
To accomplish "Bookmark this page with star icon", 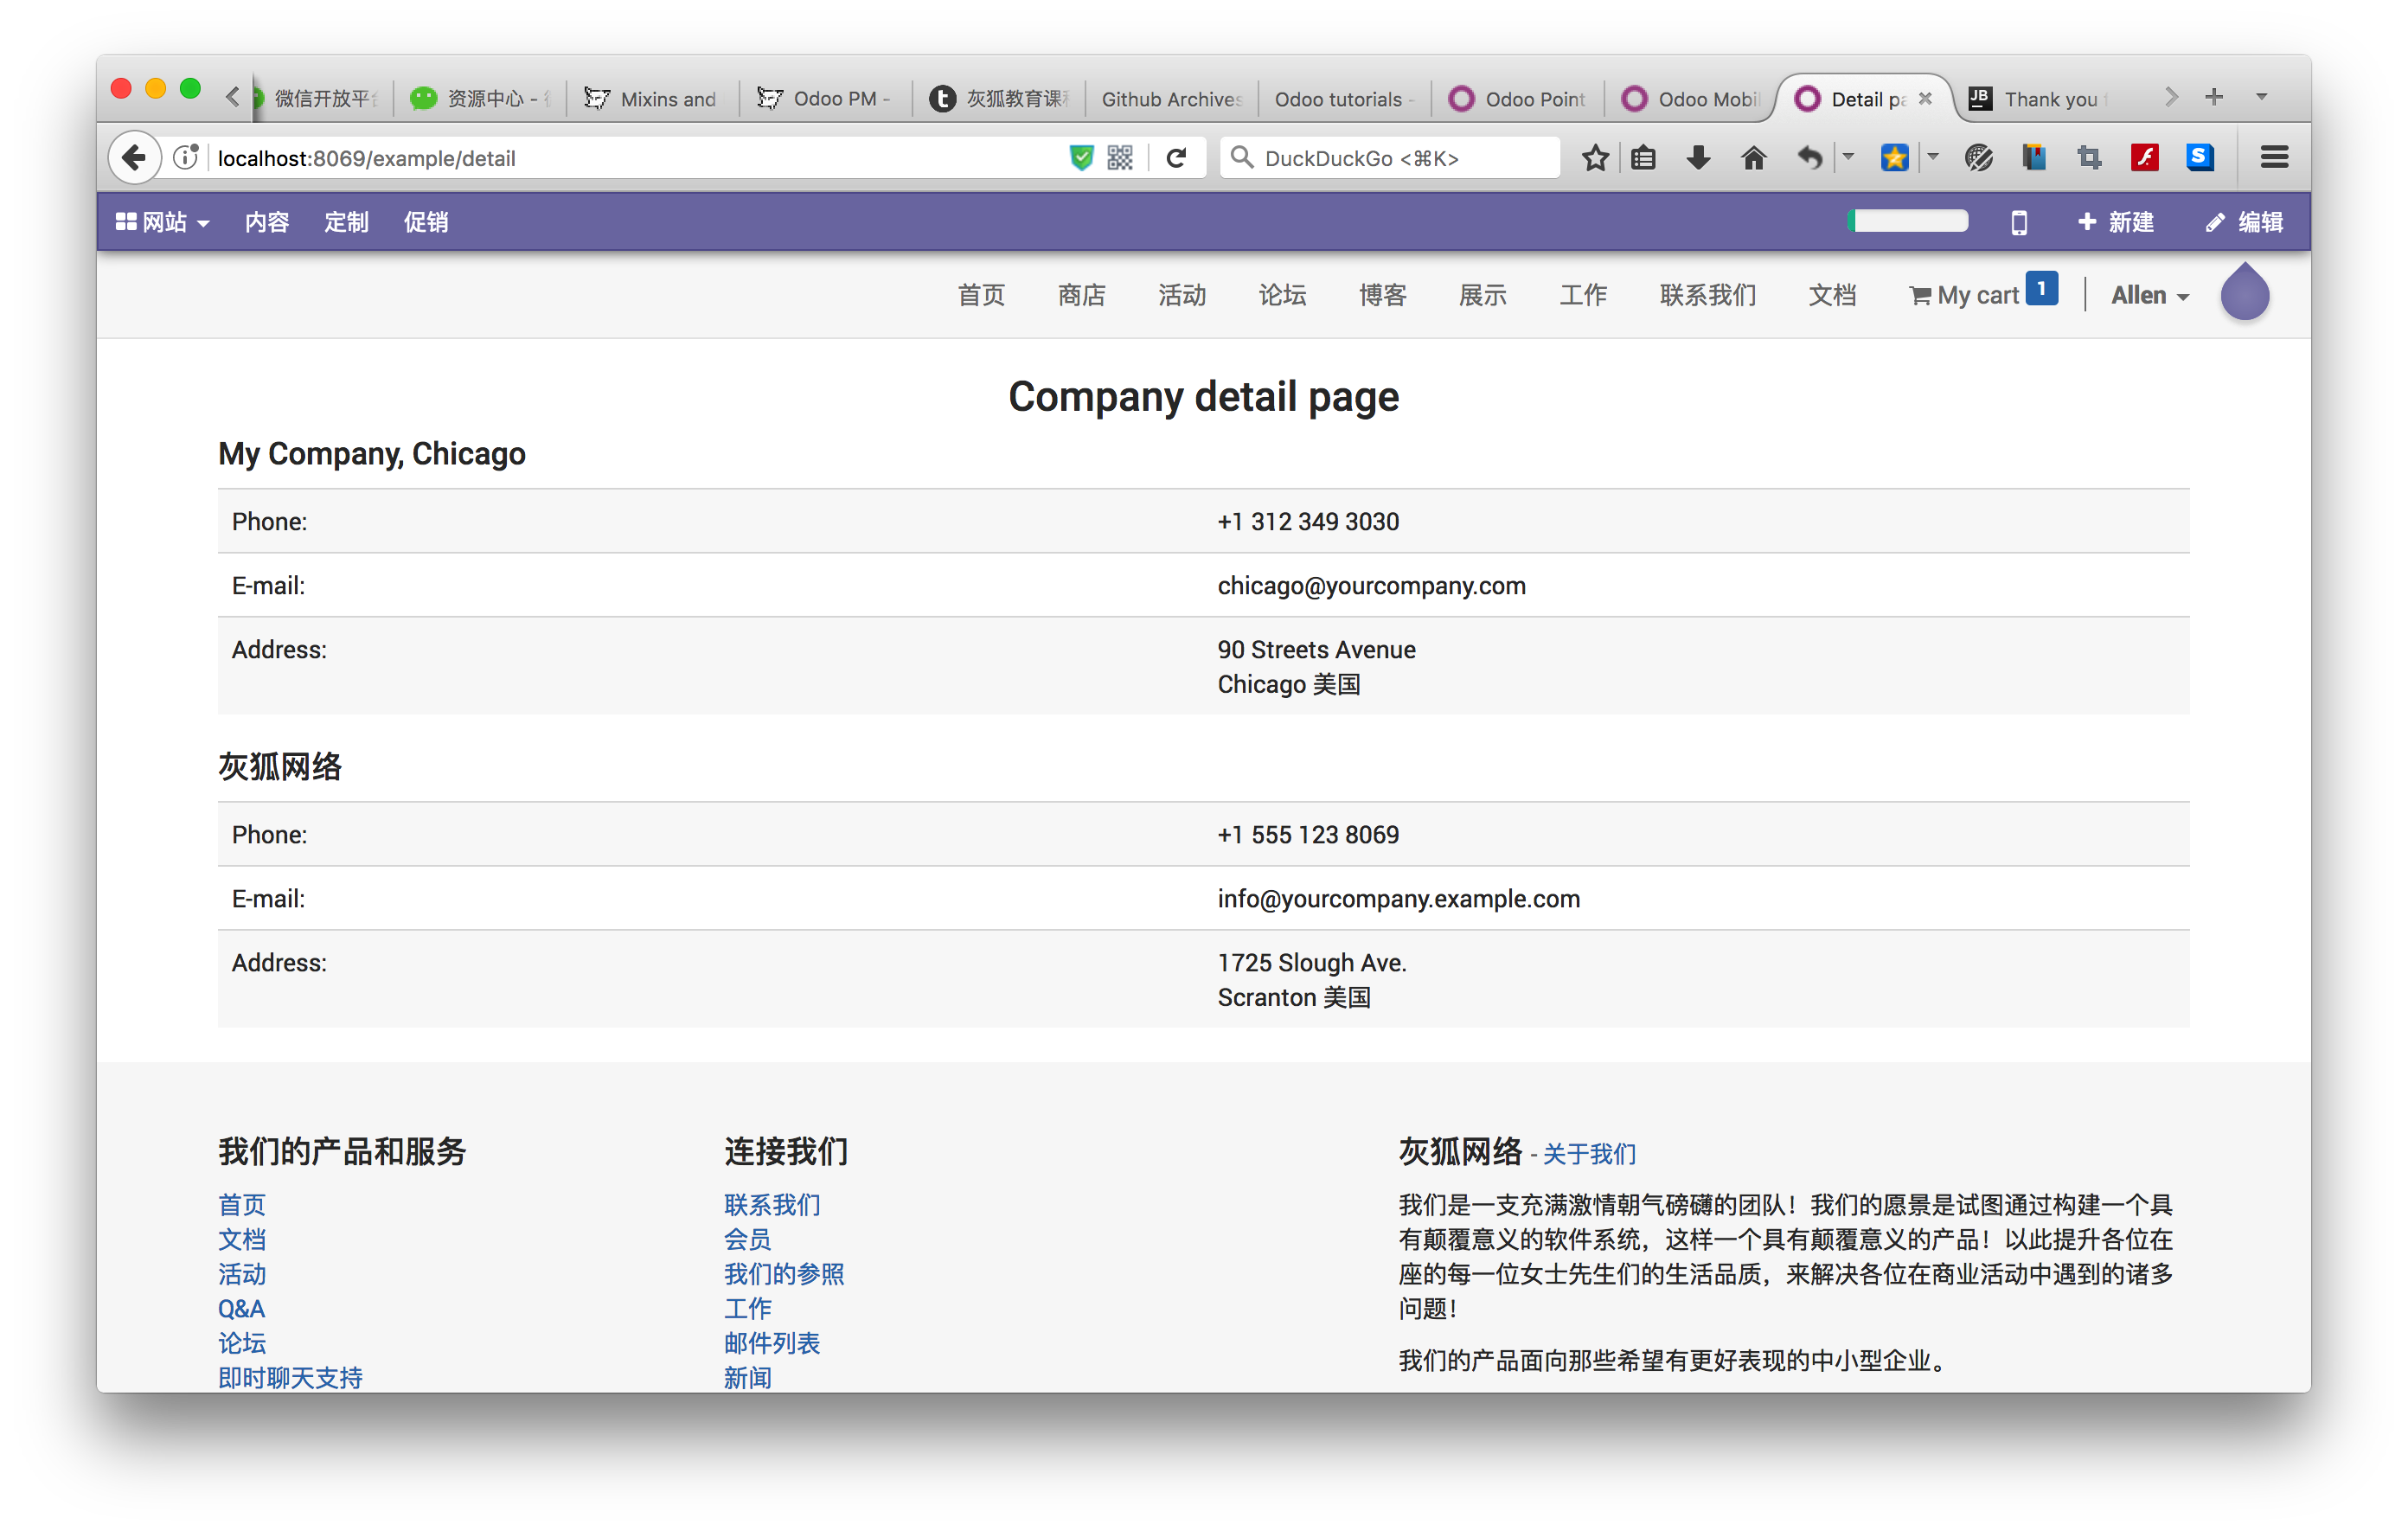I will coord(1595,158).
